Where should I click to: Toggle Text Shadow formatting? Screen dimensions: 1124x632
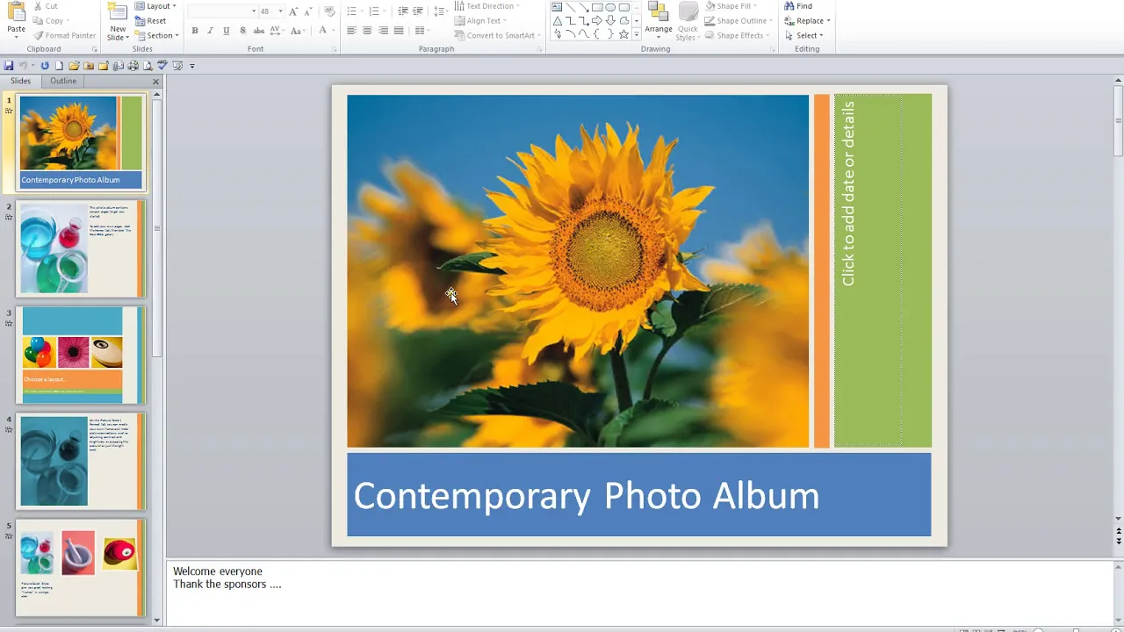point(242,31)
